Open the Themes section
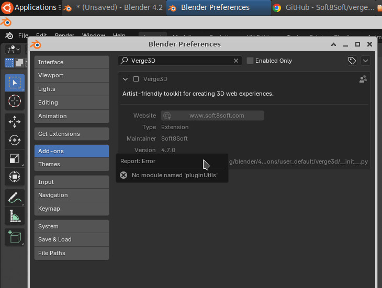 pyautogui.click(x=72, y=164)
